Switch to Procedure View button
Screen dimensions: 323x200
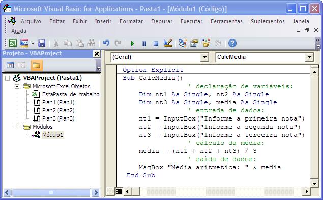(x=110, y=191)
